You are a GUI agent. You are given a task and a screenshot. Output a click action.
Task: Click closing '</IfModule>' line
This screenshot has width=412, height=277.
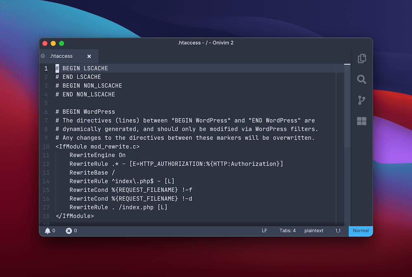tap(75, 216)
